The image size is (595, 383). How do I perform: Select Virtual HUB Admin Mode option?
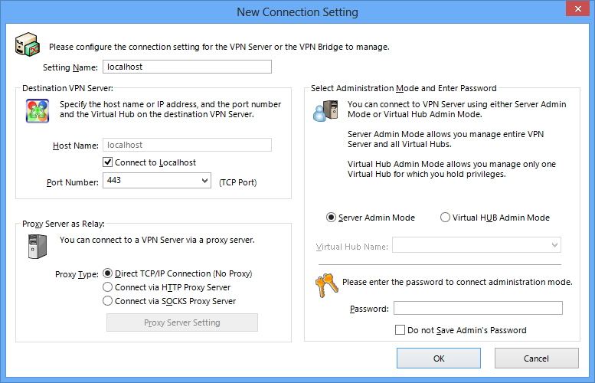445,218
